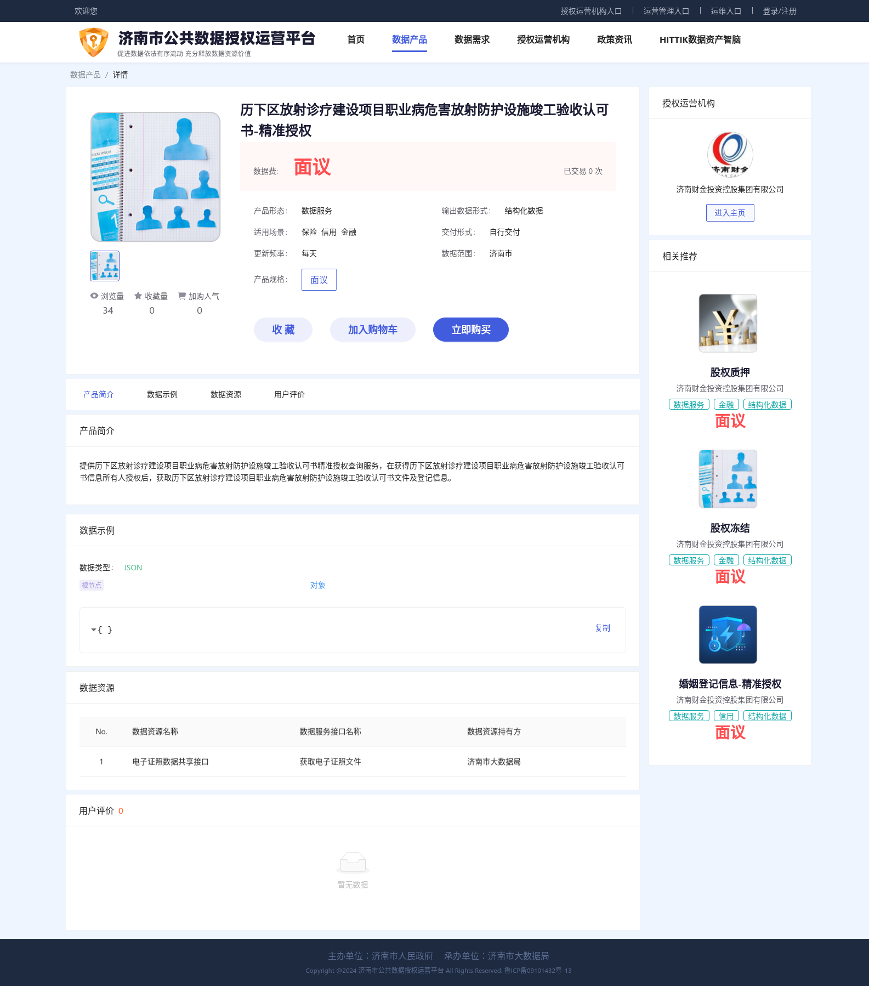The image size is (869, 986).
Task: Collapse the JSON root node arrow
Action: coord(94,630)
